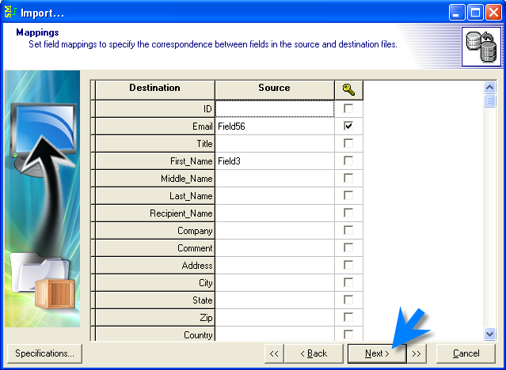This screenshot has height=370, width=506.
Task: Select the Source cell for Recipient_Name
Action: tap(275, 213)
